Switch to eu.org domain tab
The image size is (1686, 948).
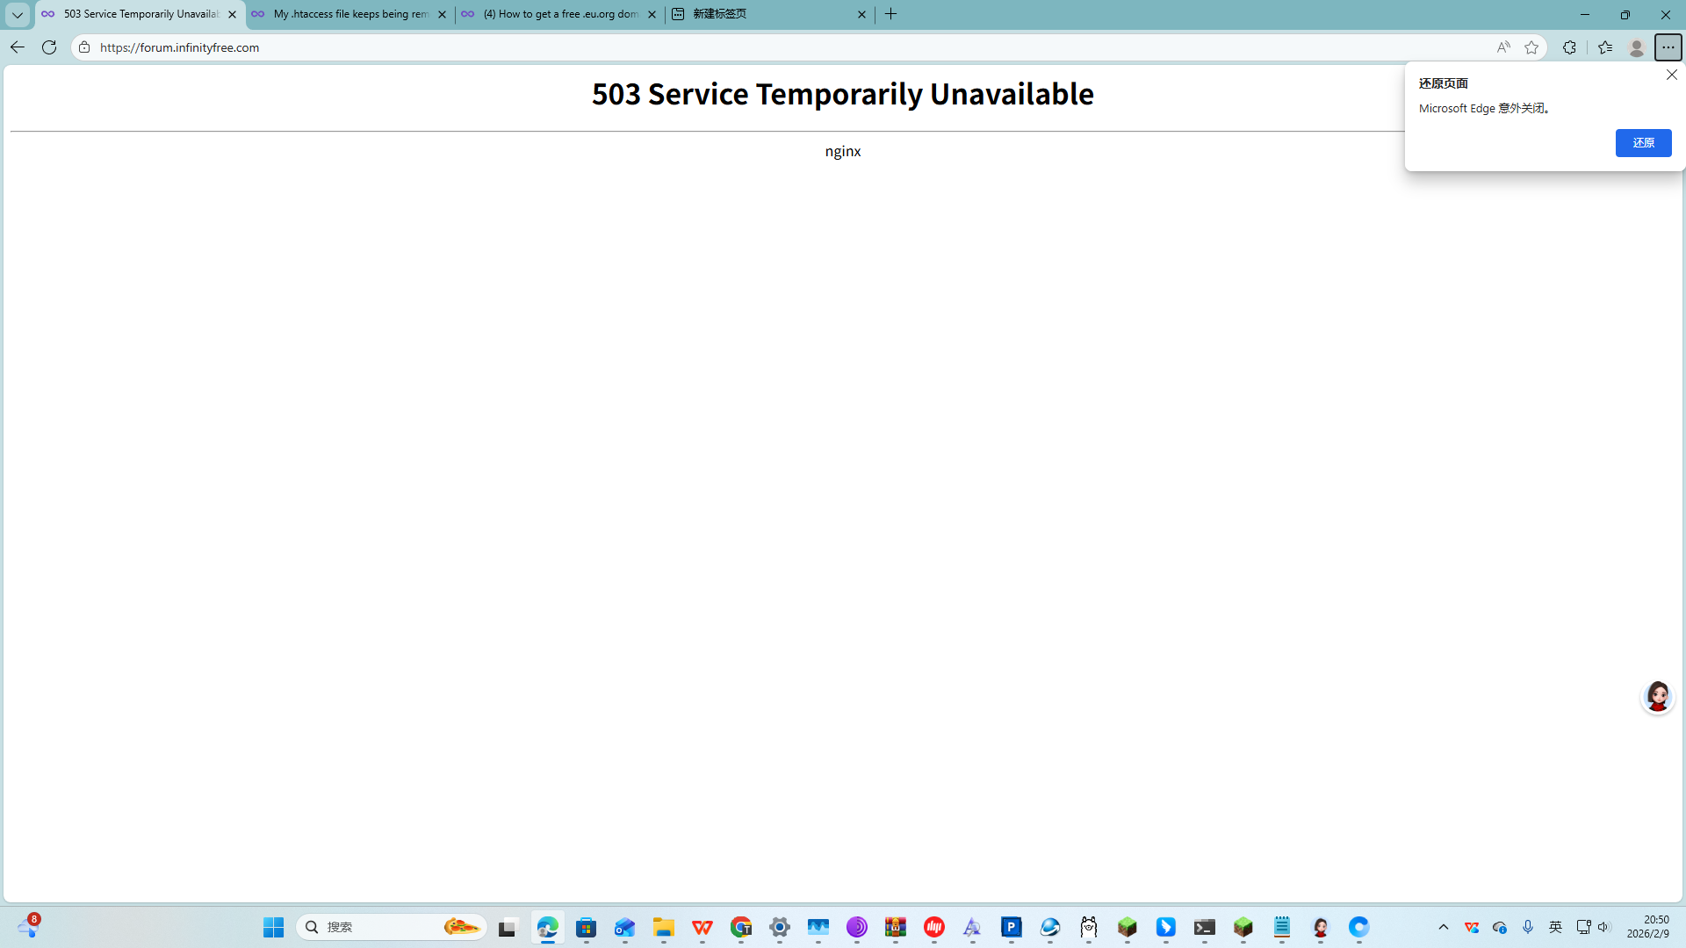pyautogui.click(x=559, y=14)
